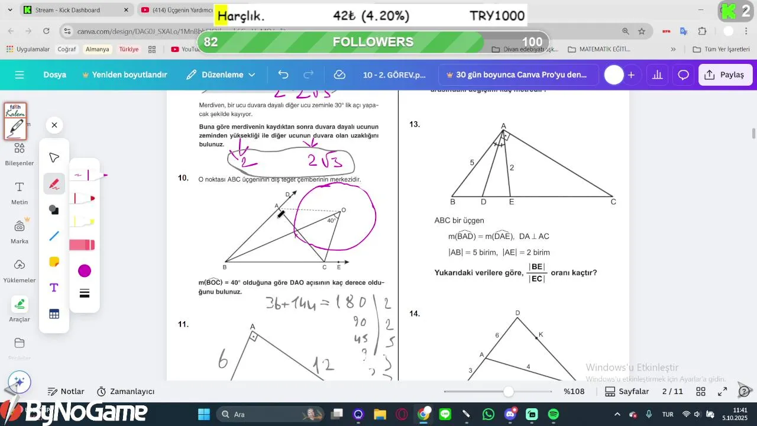Pick the red marker pen

click(x=84, y=198)
